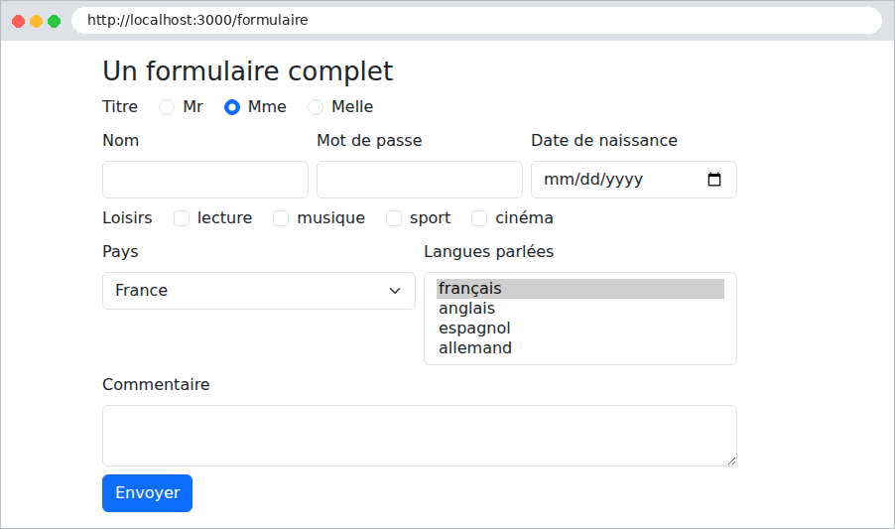This screenshot has height=529, width=895.
Task: Select the Mme radio button
Action: coord(232,107)
